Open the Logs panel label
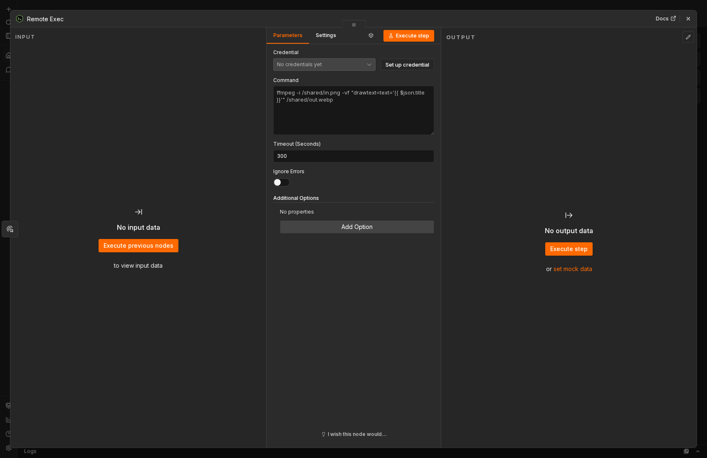The height and width of the screenshot is (458, 707). tap(30, 451)
